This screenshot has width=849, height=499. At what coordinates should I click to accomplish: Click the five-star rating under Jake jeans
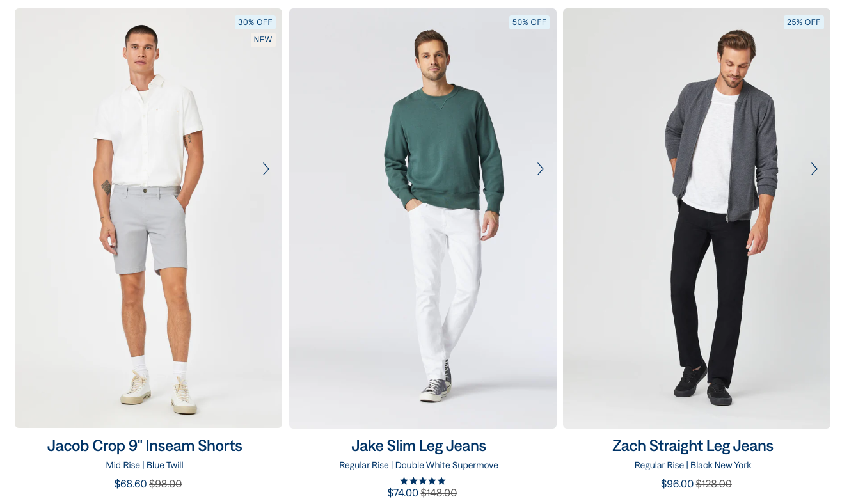[423, 481]
